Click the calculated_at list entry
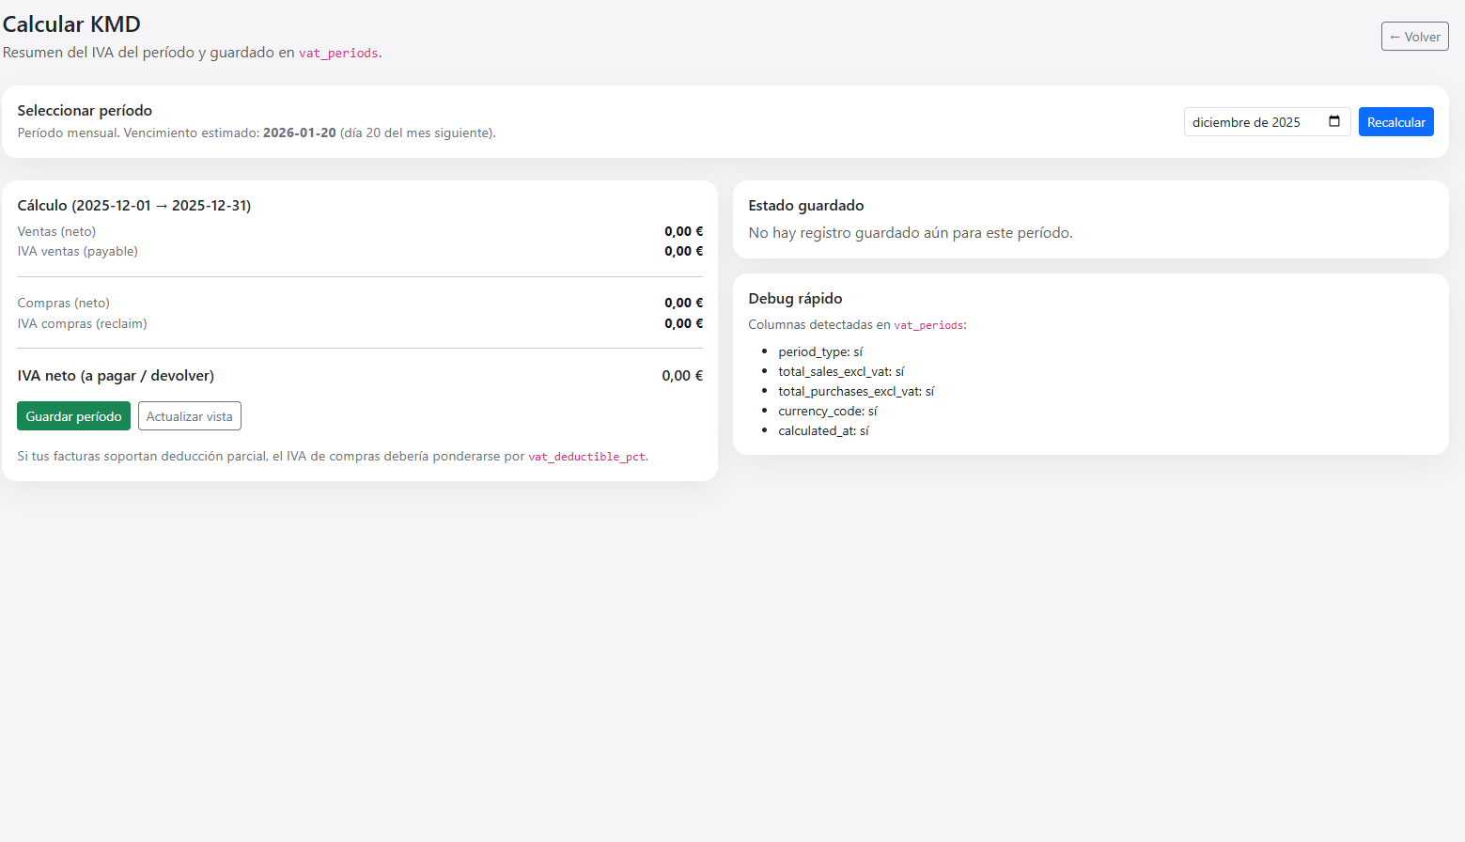 [x=823, y=430]
